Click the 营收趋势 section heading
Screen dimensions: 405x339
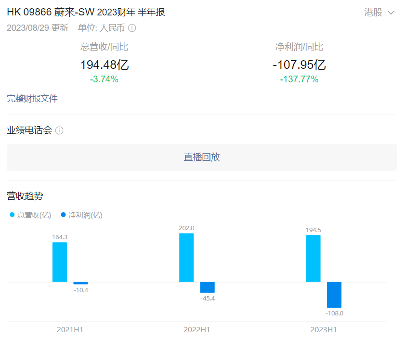pos(25,196)
